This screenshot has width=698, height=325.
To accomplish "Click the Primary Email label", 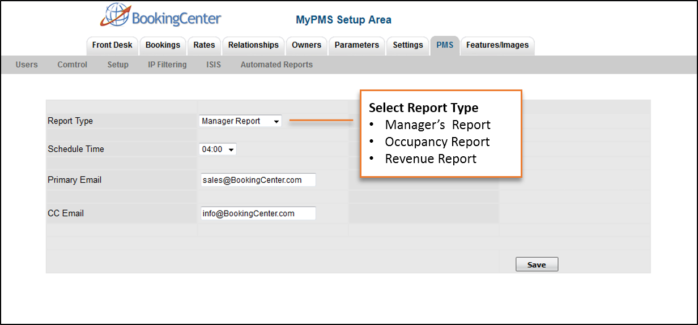I will (x=75, y=180).
